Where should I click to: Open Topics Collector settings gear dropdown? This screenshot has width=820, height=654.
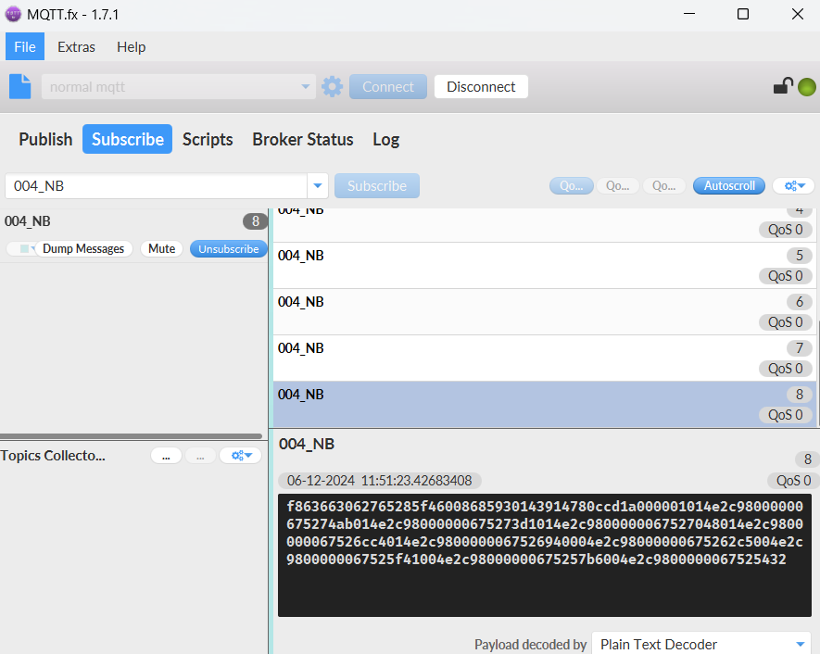pos(241,456)
